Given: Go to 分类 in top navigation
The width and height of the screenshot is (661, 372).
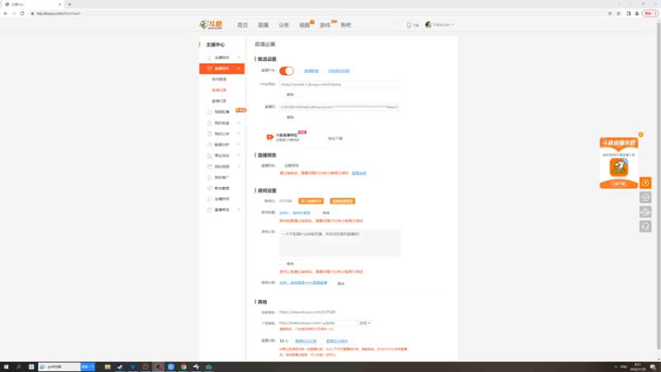Looking at the screenshot, I should click(283, 26).
